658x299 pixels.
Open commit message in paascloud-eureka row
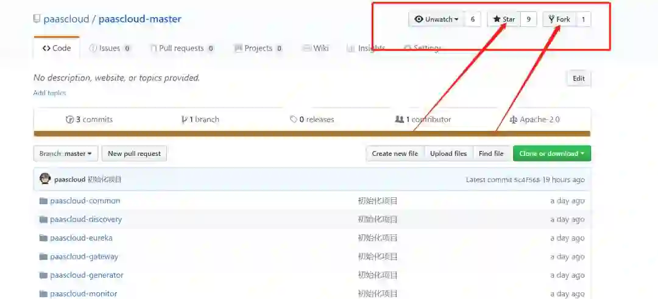[378, 237]
